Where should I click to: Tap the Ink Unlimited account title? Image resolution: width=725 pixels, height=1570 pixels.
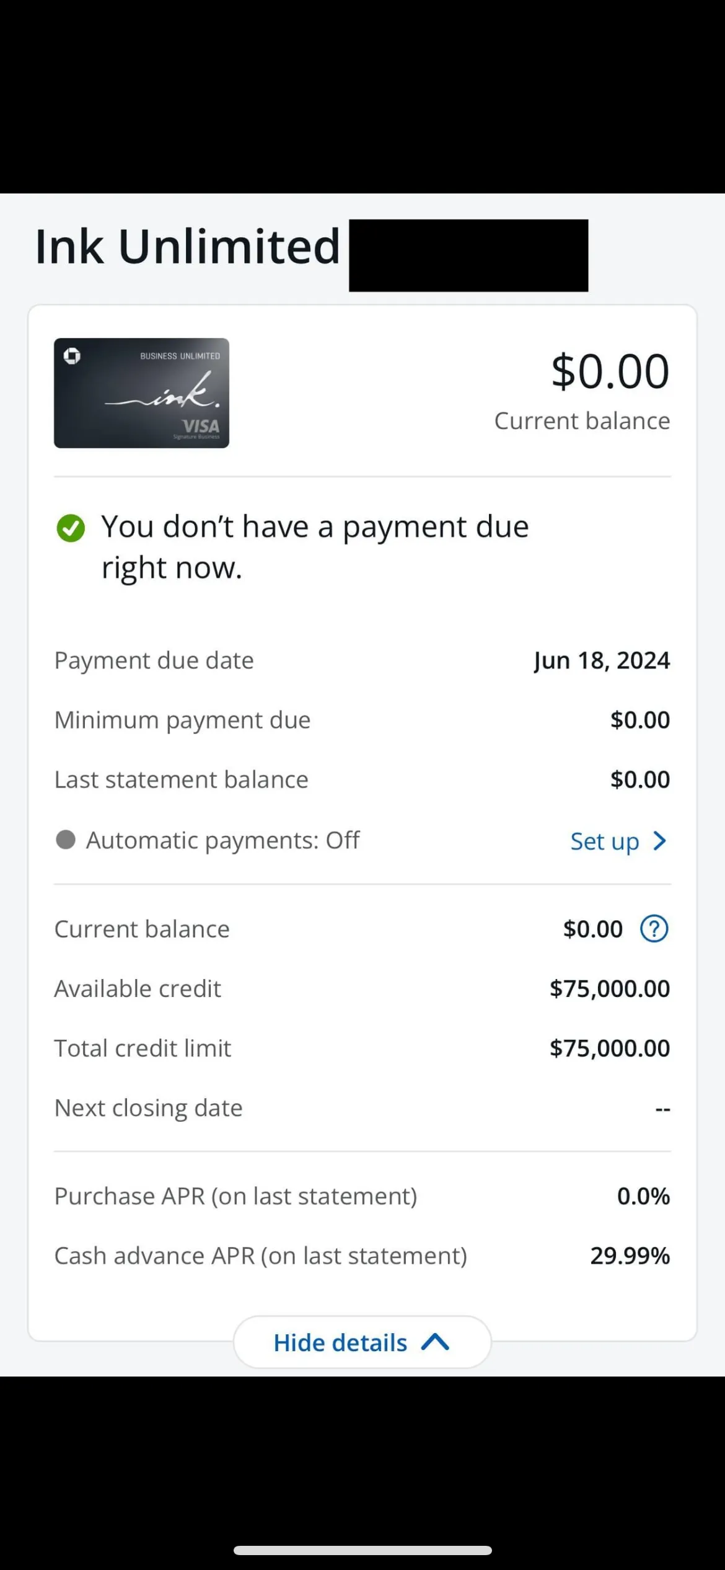click(187, 247)
